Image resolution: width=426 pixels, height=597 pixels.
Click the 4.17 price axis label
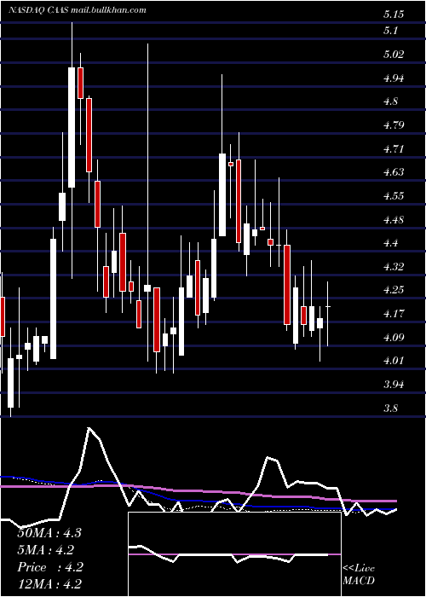pyautogui.click(x=394, y=314)
